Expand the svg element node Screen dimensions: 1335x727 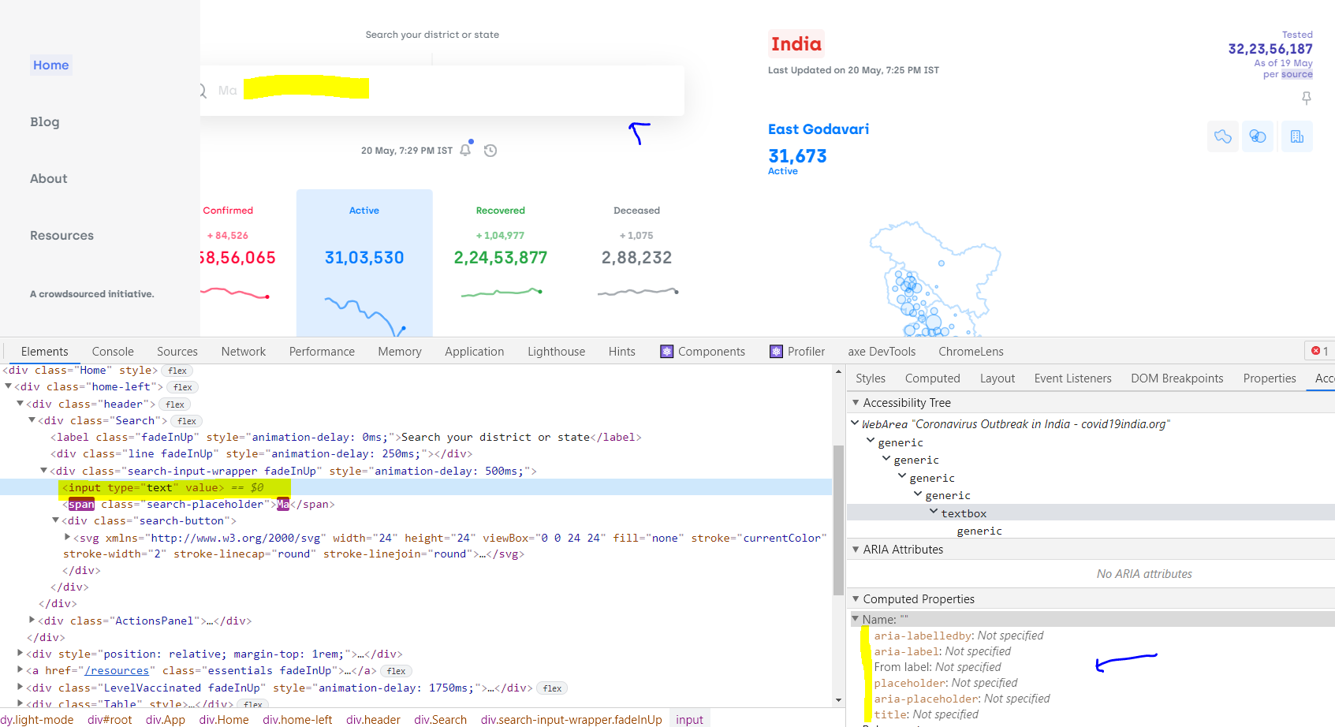point(68,537)
